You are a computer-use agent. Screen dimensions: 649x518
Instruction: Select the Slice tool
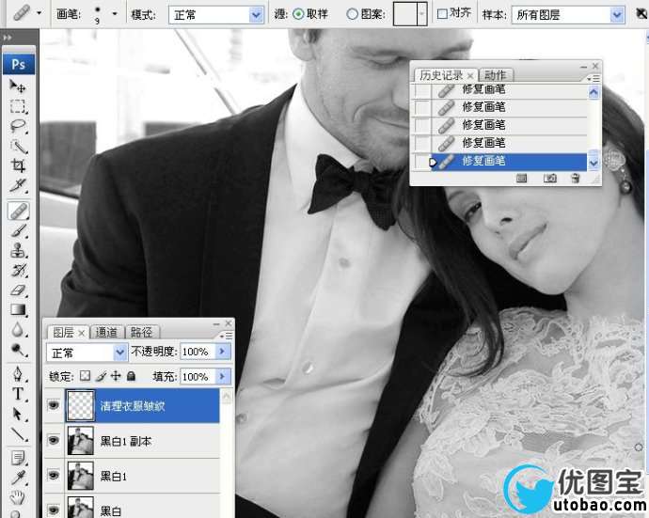(x=17, y=185)
